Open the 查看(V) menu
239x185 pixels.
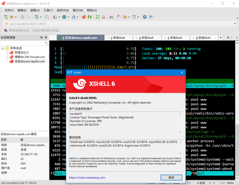click(x=35, y=10)
